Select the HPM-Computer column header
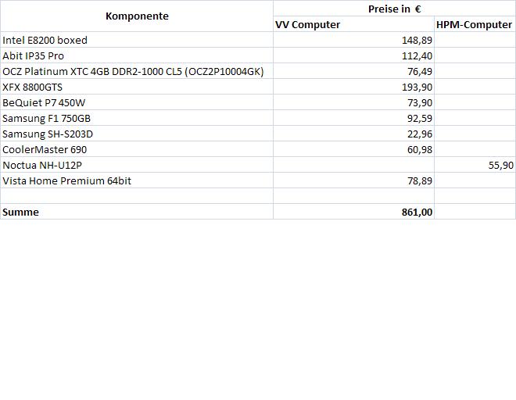 click(x=475, y=24)
